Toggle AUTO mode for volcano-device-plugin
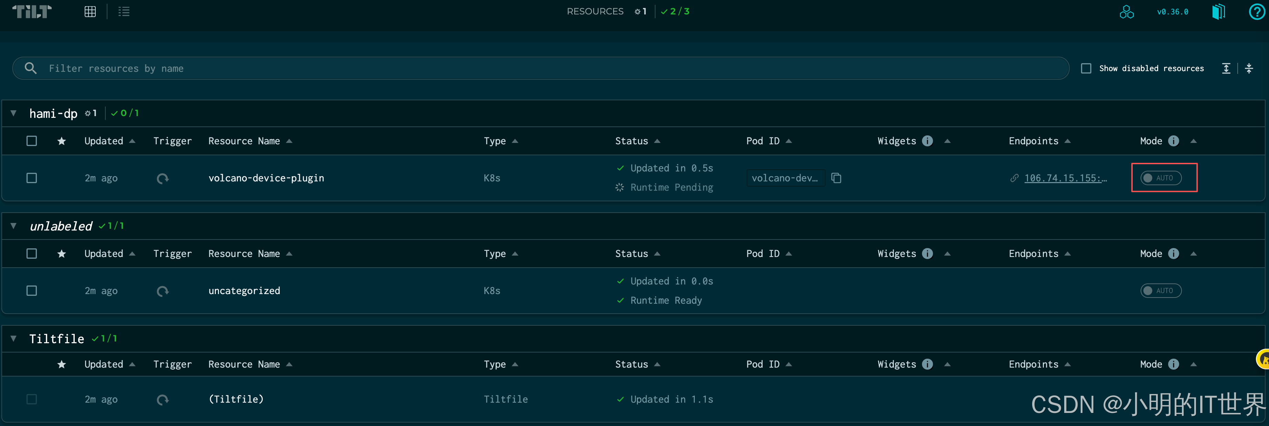 click(1161, 178)
